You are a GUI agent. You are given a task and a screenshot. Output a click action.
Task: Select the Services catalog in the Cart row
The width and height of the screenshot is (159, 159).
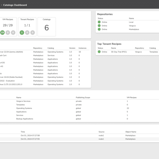tap(51, 55)
